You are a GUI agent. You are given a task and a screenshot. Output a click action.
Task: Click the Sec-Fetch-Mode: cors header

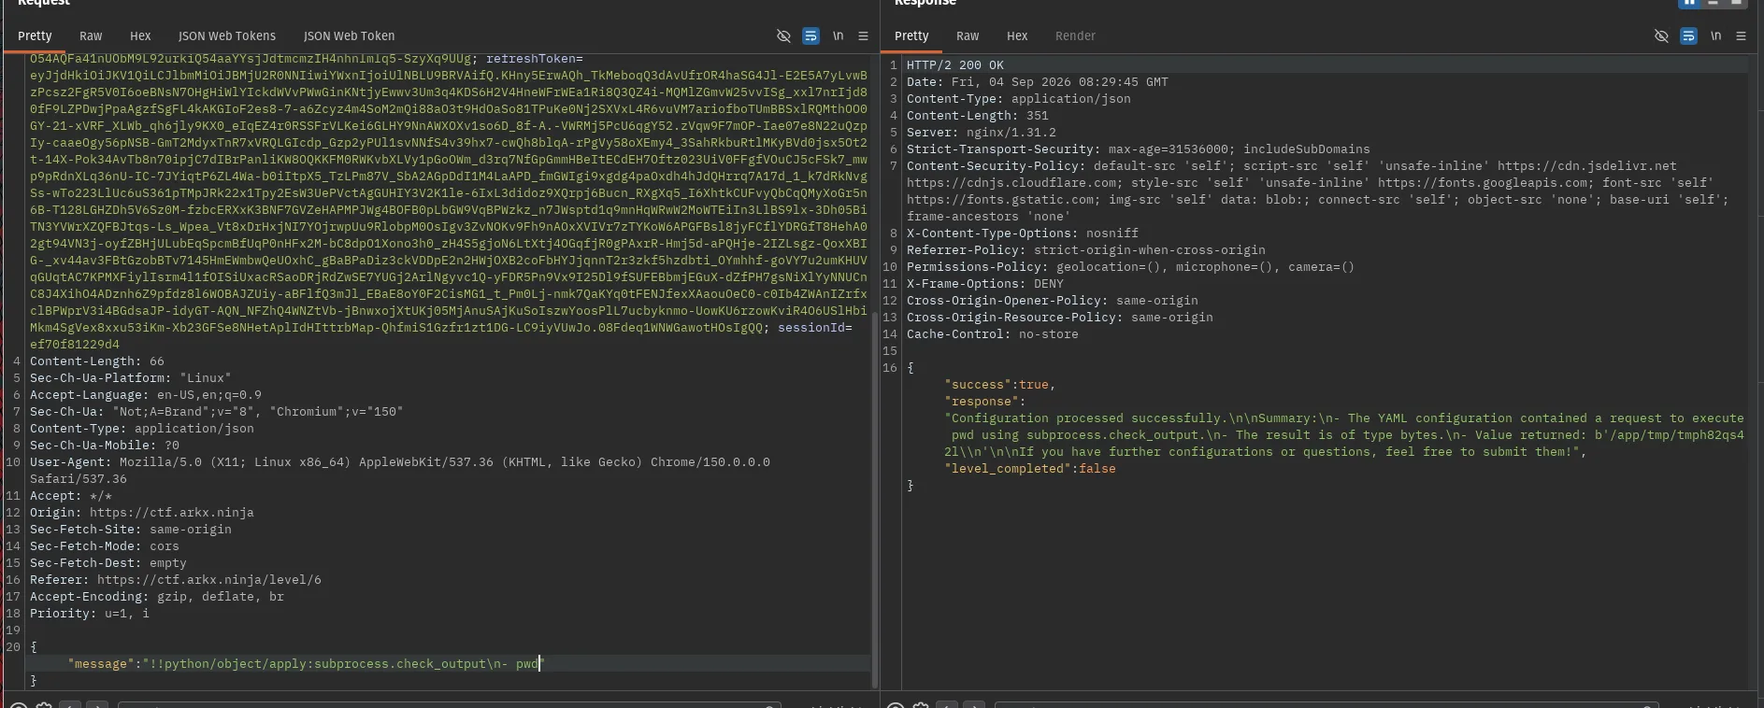(105, 545)
